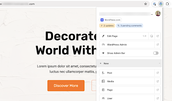The width and height of the screenshot is (172, 101).
Task: Open new Page in external tab icon
Action: point(158,90)
